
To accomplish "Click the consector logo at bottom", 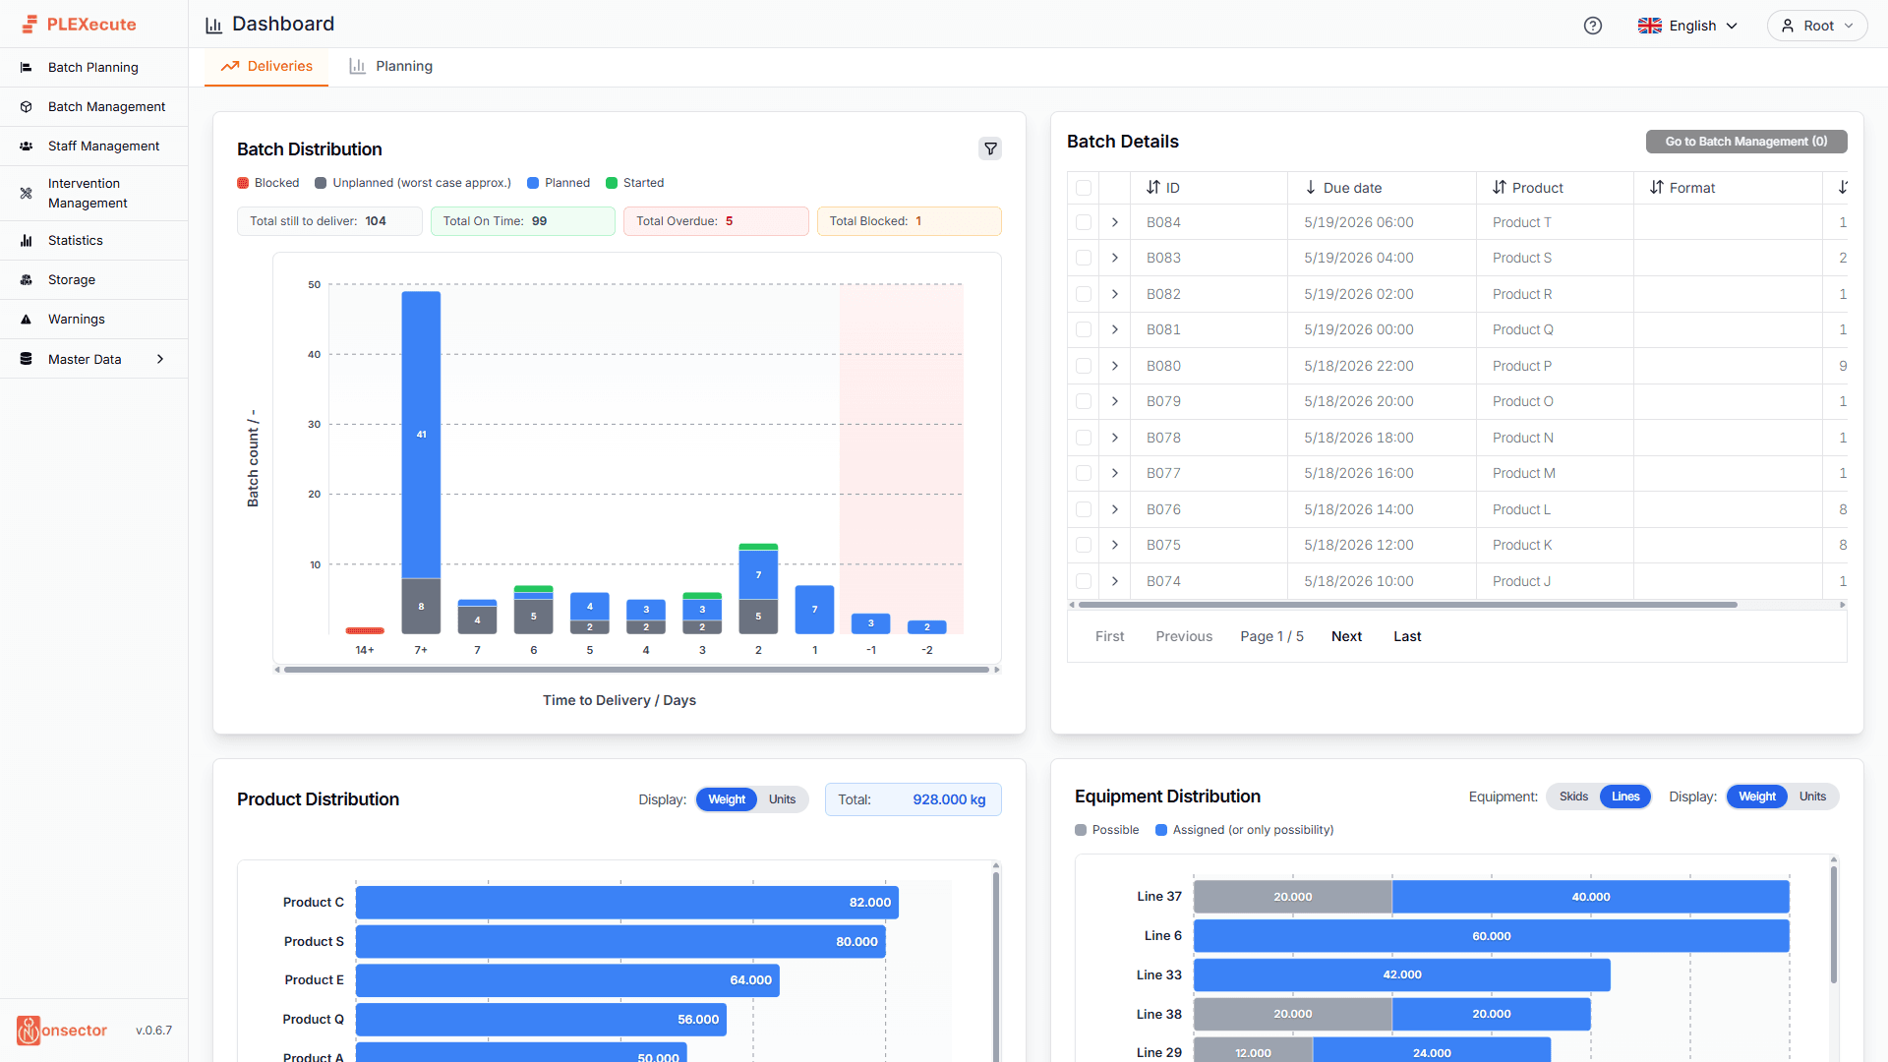I will (62, 1030).
